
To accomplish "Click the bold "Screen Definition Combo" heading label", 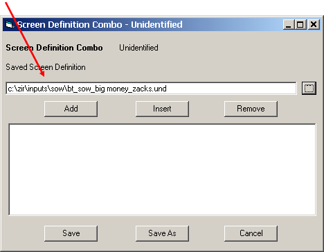I will [54, 48].
